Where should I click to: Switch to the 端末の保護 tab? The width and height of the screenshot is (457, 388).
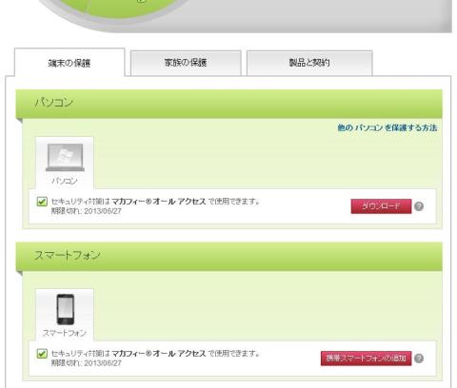[x=70, y=63]
